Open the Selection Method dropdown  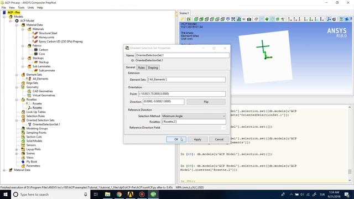coord(194,116)
